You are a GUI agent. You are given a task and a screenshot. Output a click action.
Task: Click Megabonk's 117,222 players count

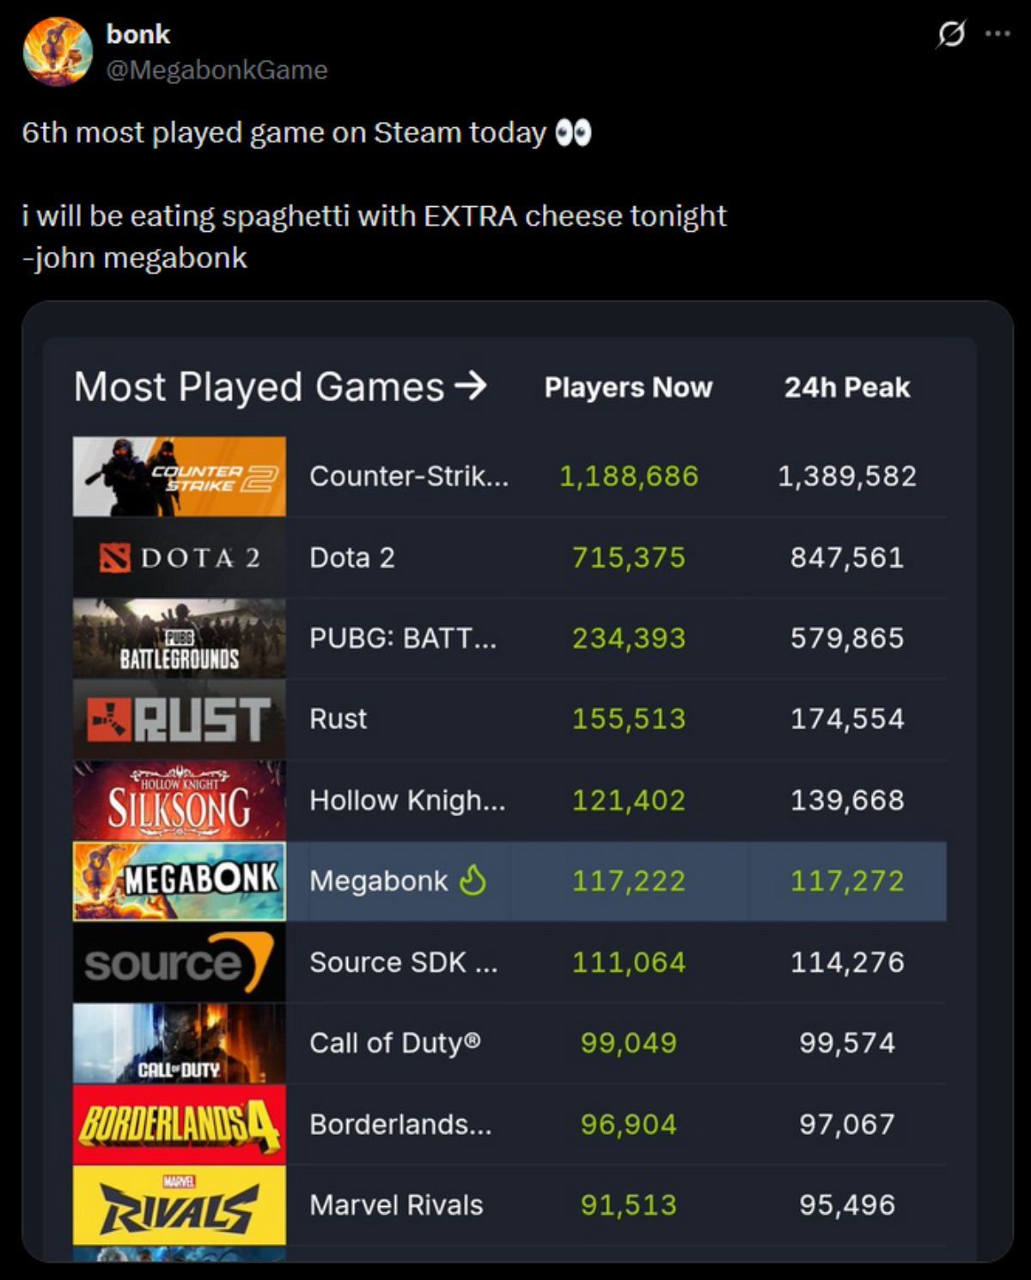pos(629,881)
